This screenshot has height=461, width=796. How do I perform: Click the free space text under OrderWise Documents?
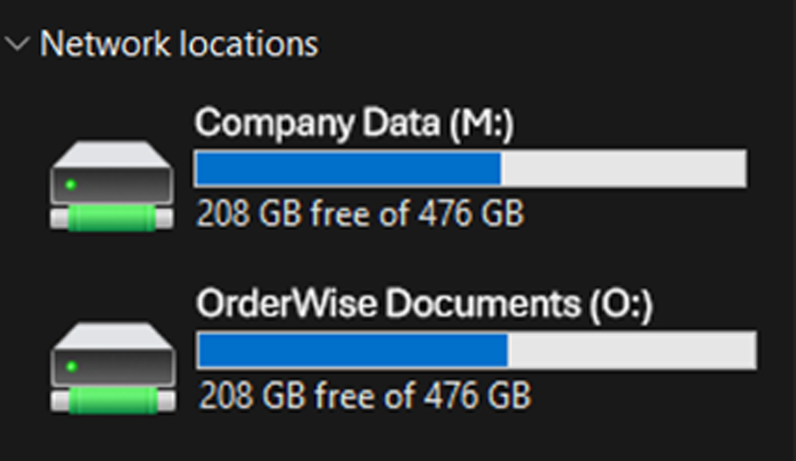(x=365, y=396)
